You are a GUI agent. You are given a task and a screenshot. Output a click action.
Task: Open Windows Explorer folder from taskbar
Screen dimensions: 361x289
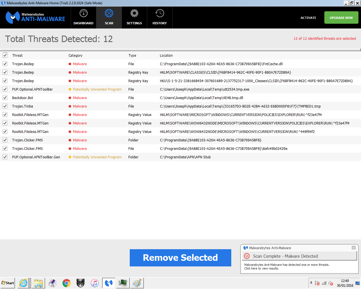(x=38, y=283)
